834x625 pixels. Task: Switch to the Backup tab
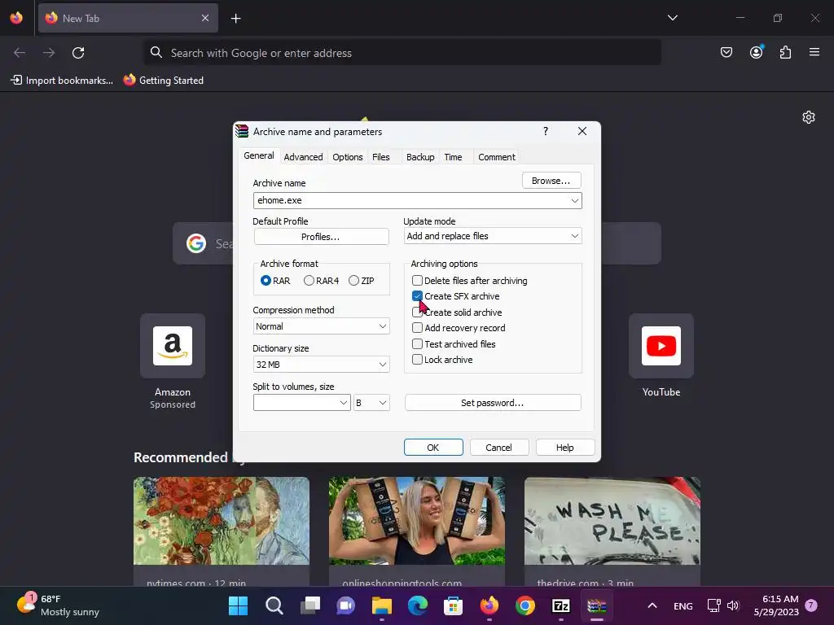[420, 157]
